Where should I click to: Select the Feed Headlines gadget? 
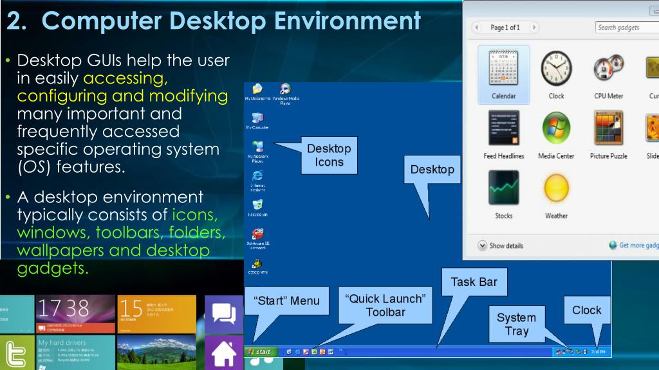(x=503, y=135)
